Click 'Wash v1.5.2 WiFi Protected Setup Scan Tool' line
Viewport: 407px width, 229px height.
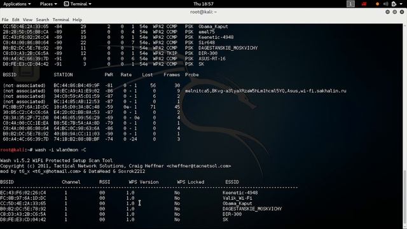pyautogui.click(x=57, y=160)
